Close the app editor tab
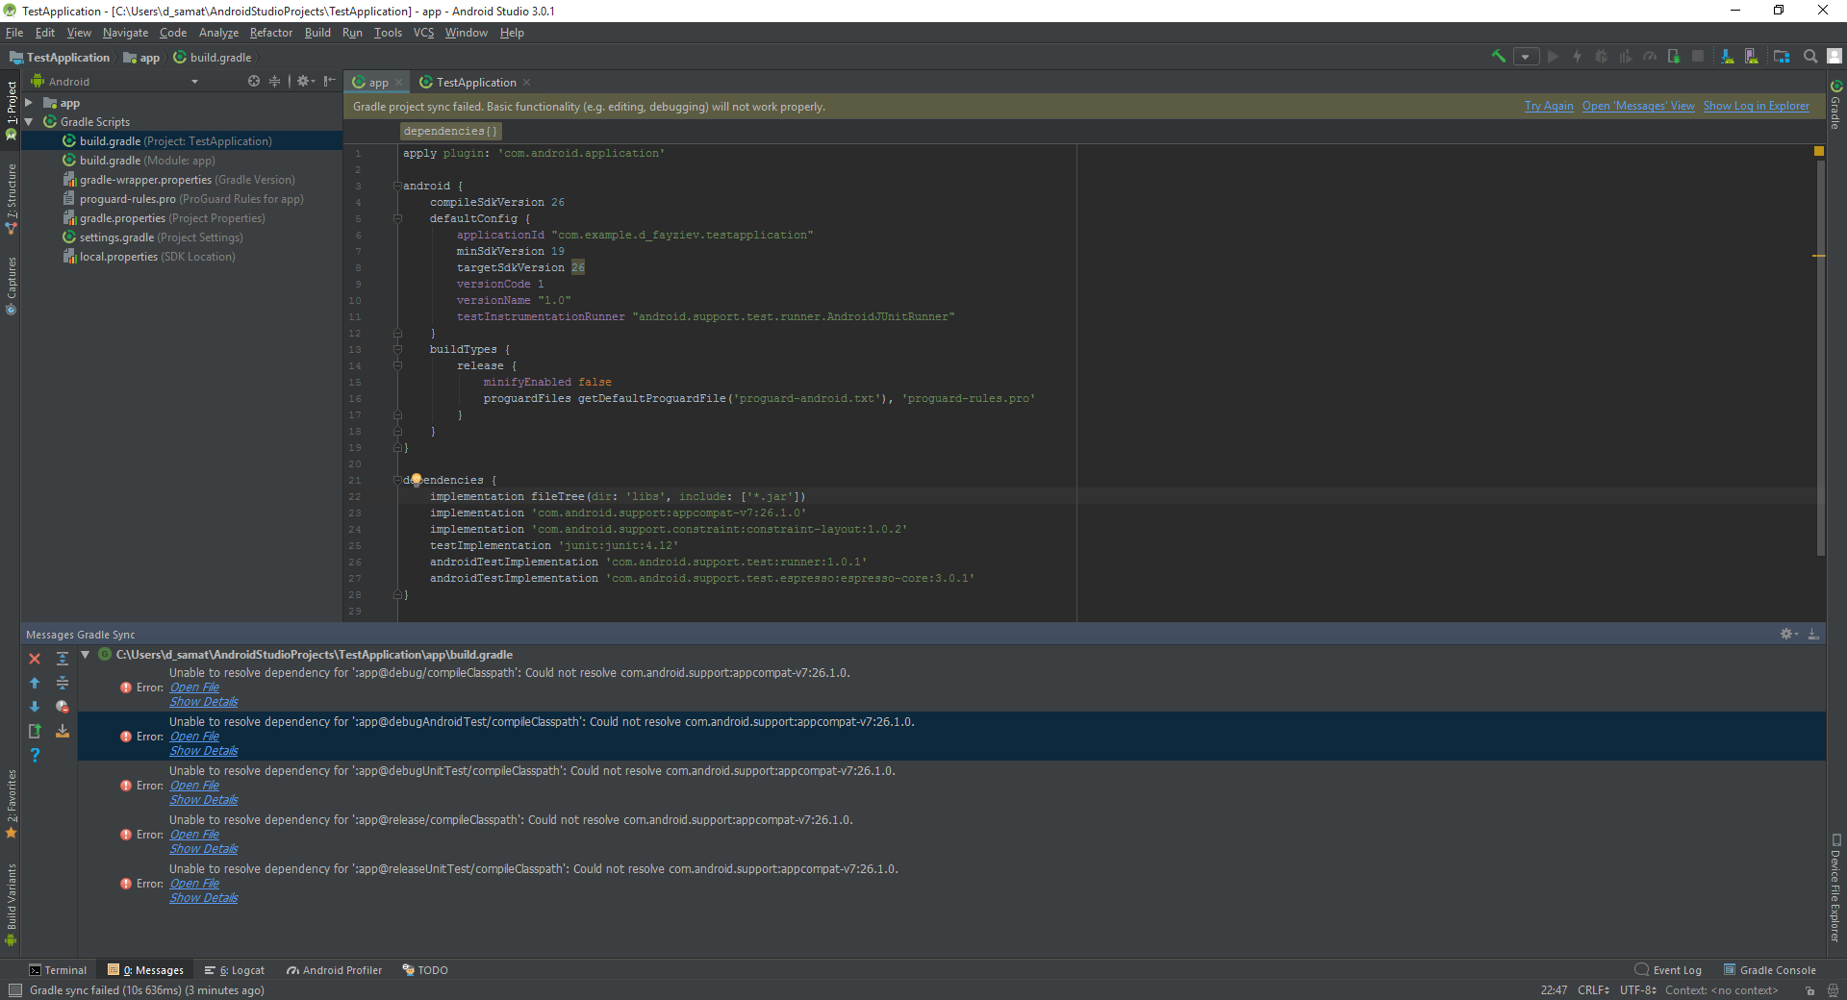This screenshot has height=1000, width=1847. tap(399, 83)
